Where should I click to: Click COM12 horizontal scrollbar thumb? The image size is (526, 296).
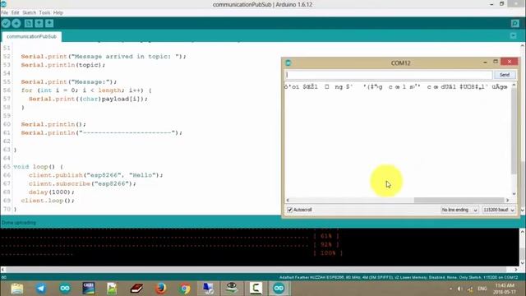[459, 200]
